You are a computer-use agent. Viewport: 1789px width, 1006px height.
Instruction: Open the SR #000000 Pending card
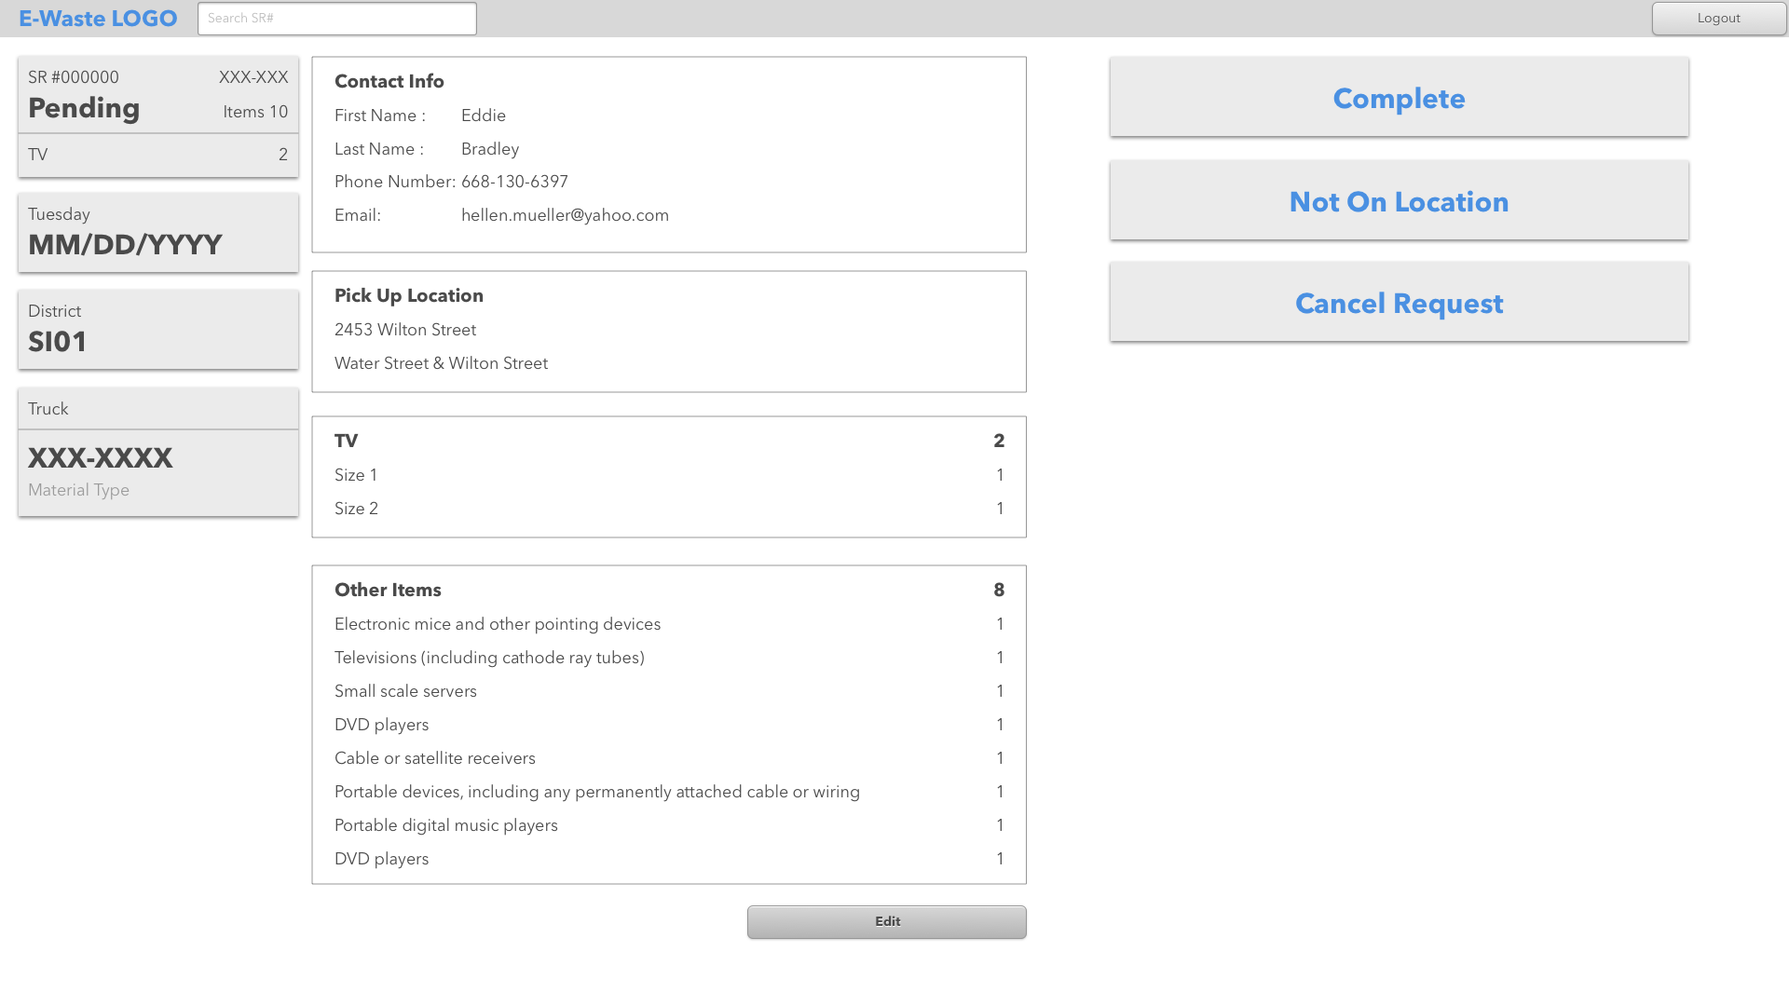click(x=157, y=95)
